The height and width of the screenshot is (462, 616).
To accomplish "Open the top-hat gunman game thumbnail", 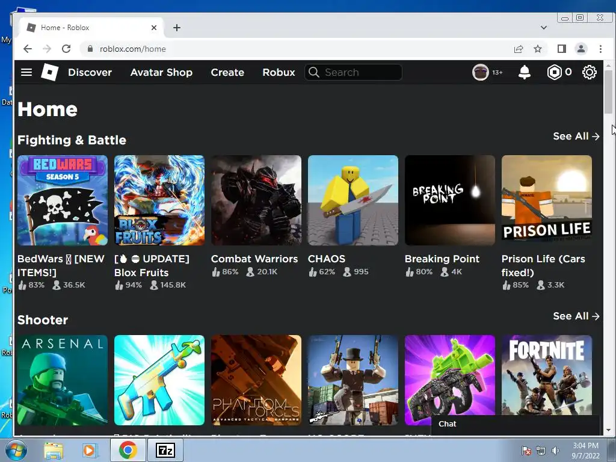I will tap(353, 380).
